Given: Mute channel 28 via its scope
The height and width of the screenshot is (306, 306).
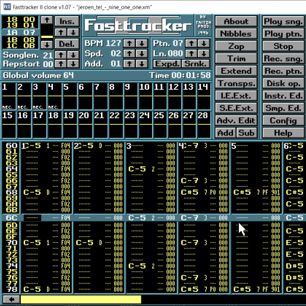Looking at the screenshot, I should click(x=204, y=125).
